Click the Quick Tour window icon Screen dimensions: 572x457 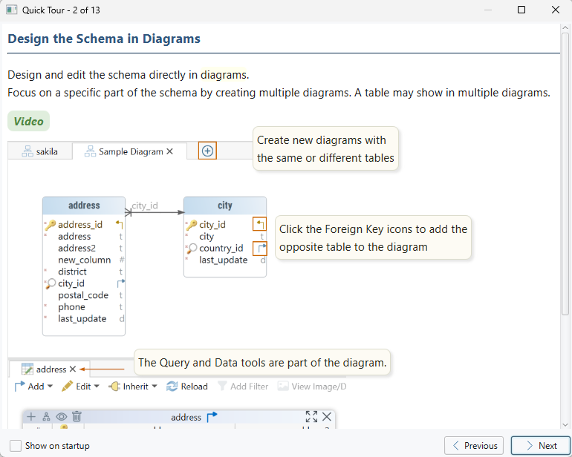click(12, 10)
